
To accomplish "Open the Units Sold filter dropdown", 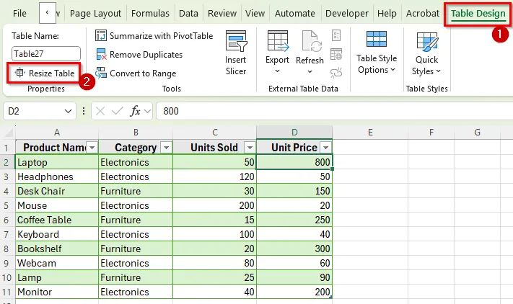I will tap(250, 148).
